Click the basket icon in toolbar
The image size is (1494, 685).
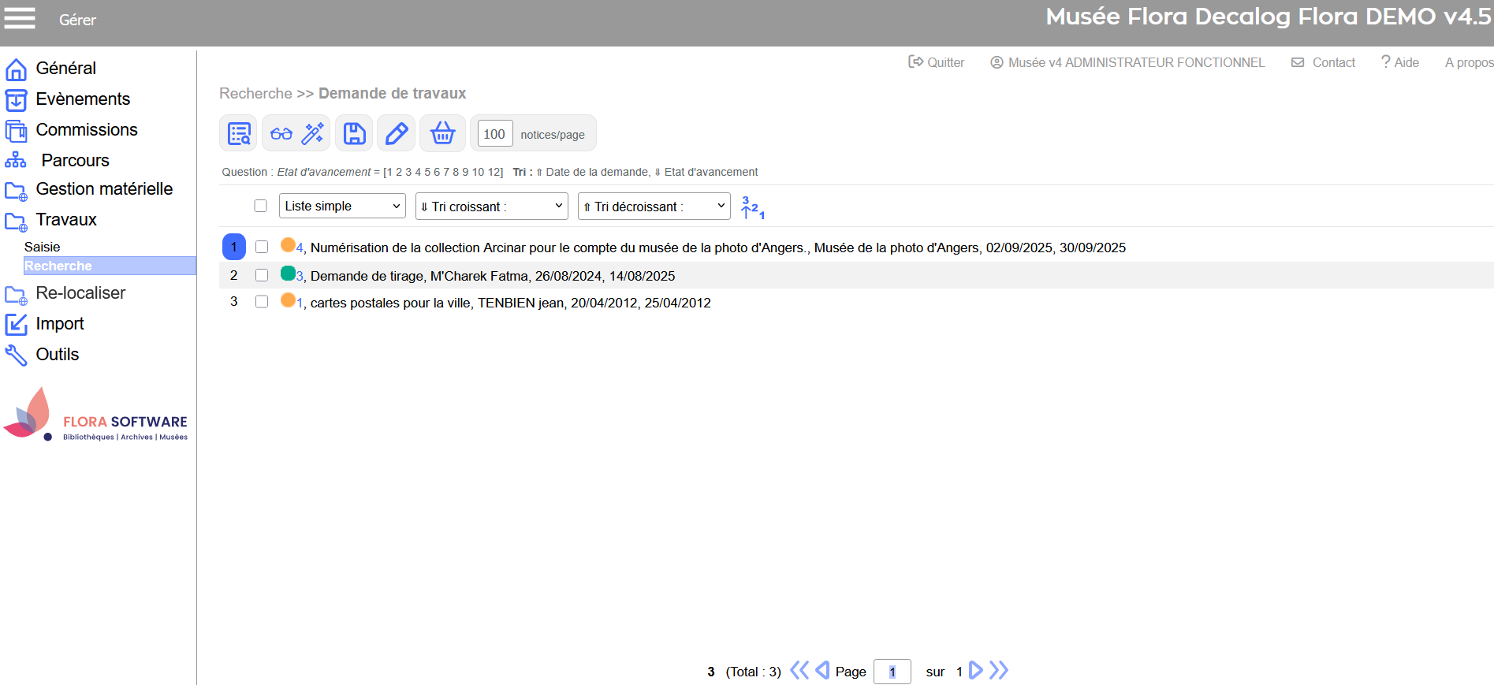point(442,133)
